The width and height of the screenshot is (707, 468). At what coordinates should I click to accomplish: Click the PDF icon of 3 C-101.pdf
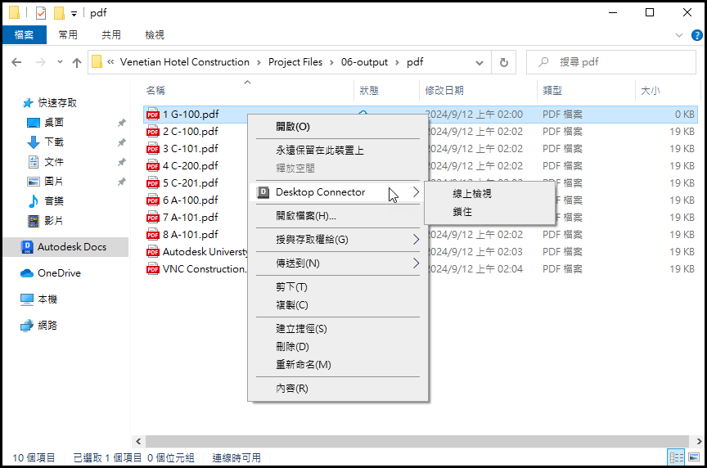pyautogui.click(x=153, y=149)
